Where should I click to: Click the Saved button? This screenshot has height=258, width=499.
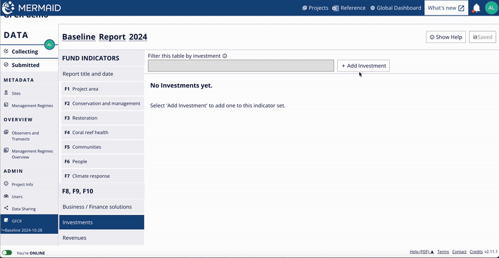coord(482,37)
